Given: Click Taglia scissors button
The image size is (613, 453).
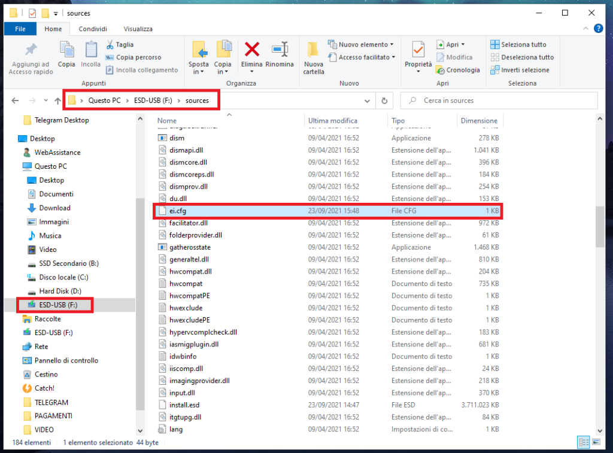Looking at the screenshot, I should pyautogui.click(x=120, y=44).
